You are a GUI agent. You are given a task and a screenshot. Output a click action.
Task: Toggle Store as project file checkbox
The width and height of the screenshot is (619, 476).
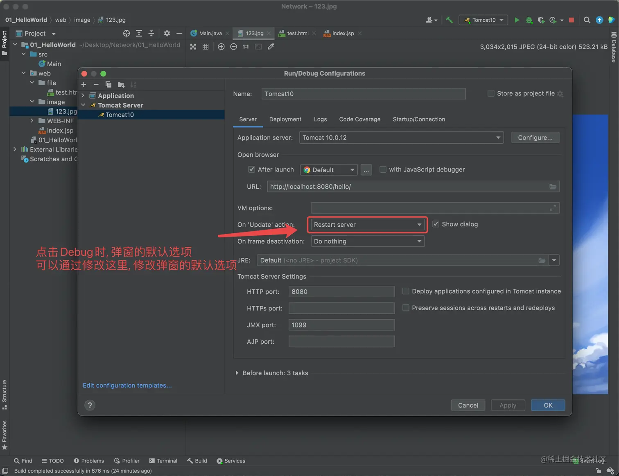tap(491, 93)
